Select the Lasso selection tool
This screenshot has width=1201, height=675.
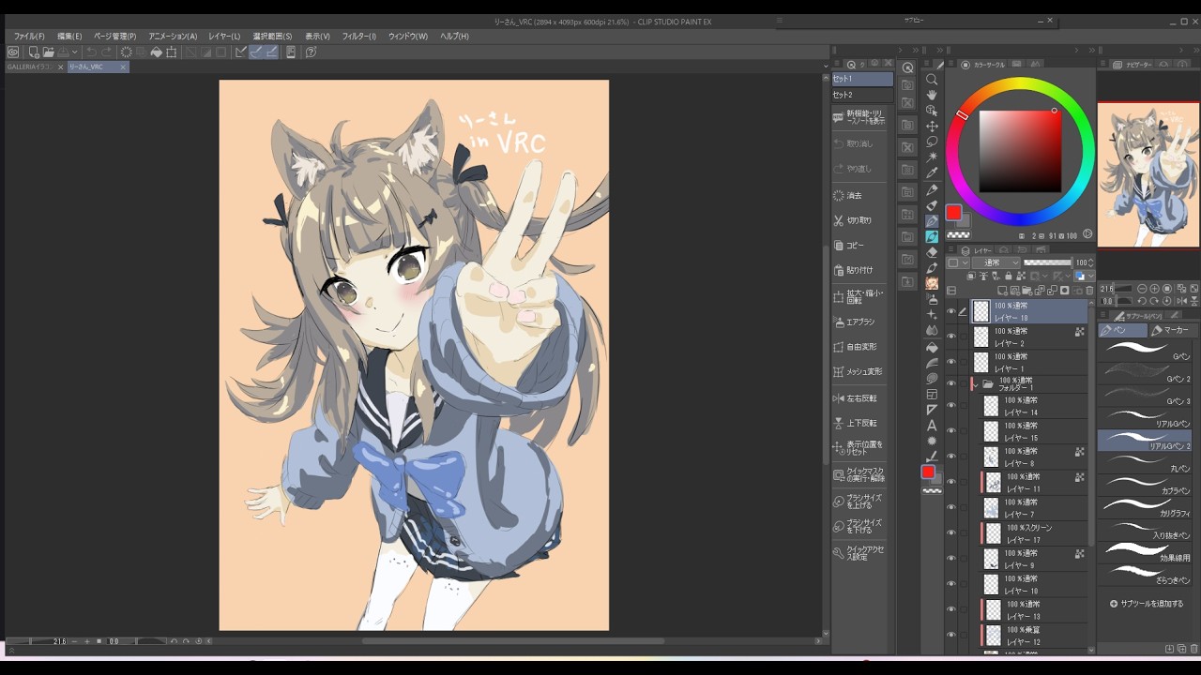point(932,142)
